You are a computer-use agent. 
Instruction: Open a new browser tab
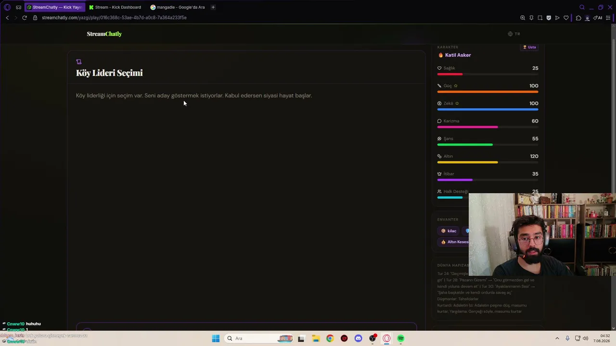(x=213, y=7)
